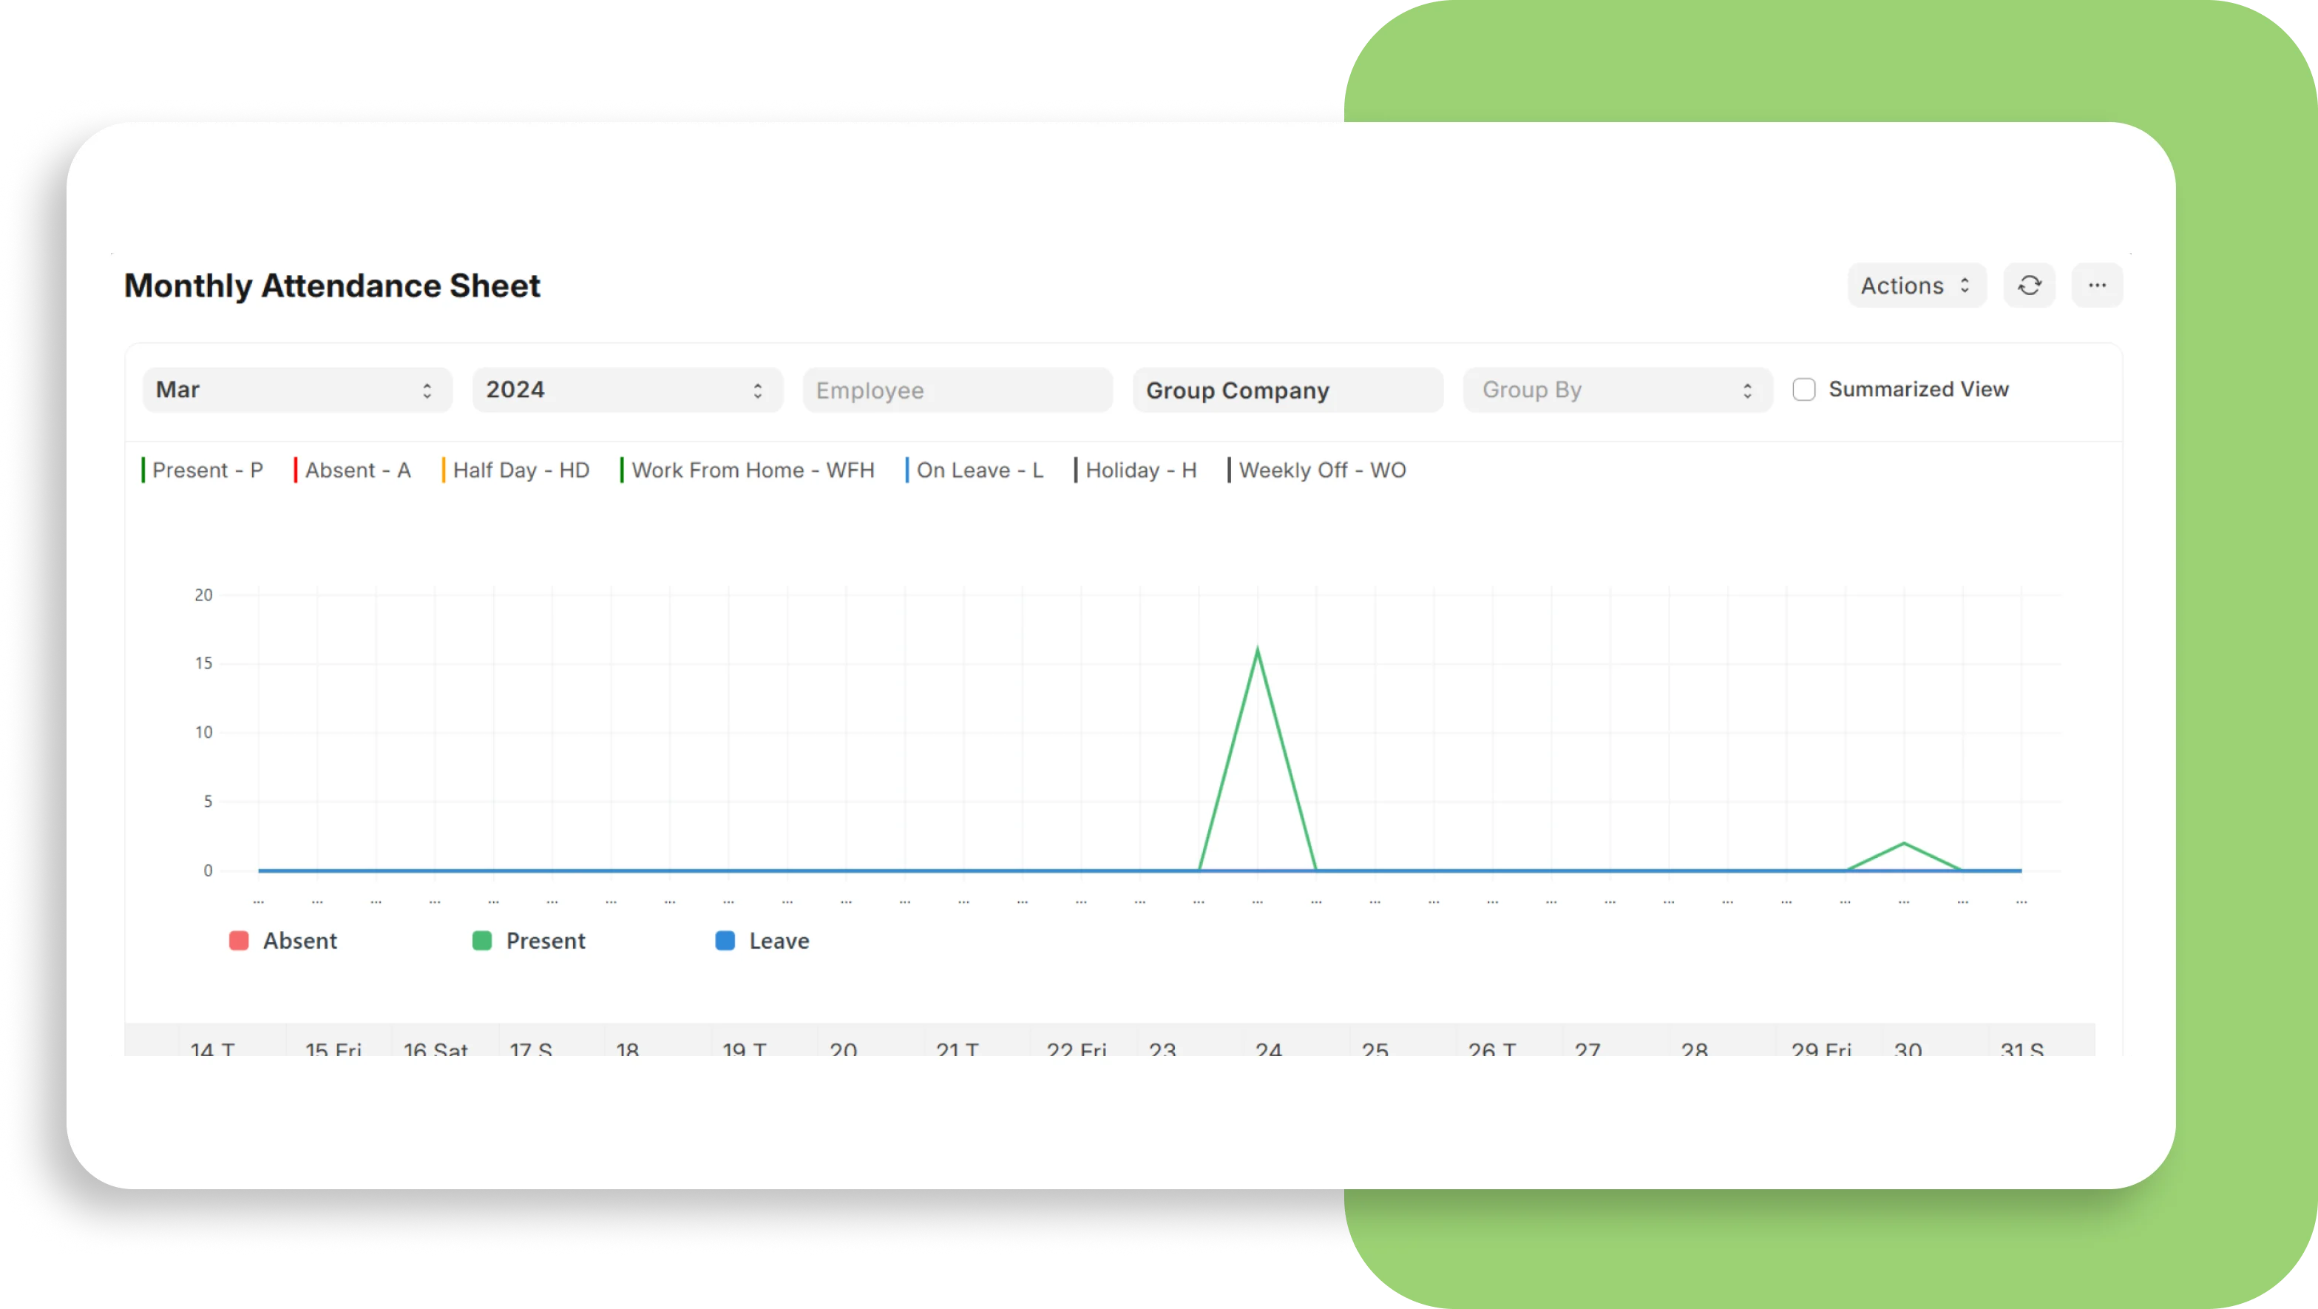
Task: Toggle Absent series via red legend
Action: coord(239,941)
